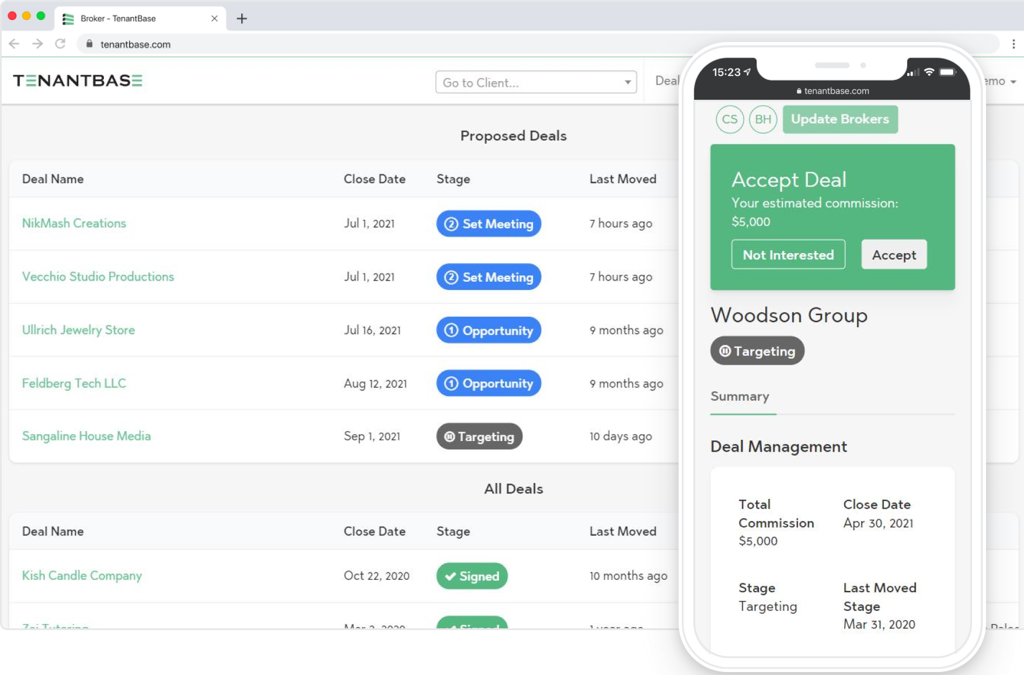Accept the deal on phone card
1024x675 pixels.
894,254
